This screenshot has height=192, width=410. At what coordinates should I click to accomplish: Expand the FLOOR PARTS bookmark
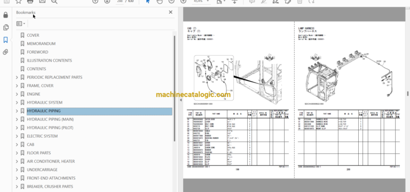click(x=17, y=153)
